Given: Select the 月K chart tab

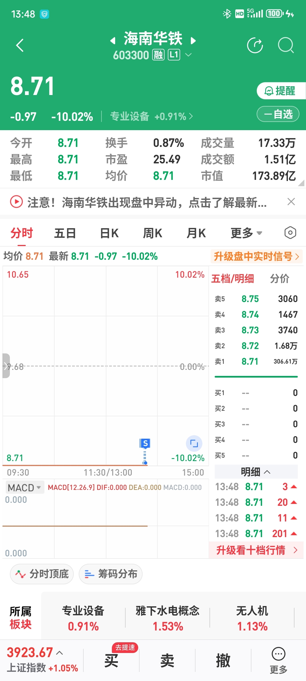Looking at the screenshot, I should [x=196, y=233].
